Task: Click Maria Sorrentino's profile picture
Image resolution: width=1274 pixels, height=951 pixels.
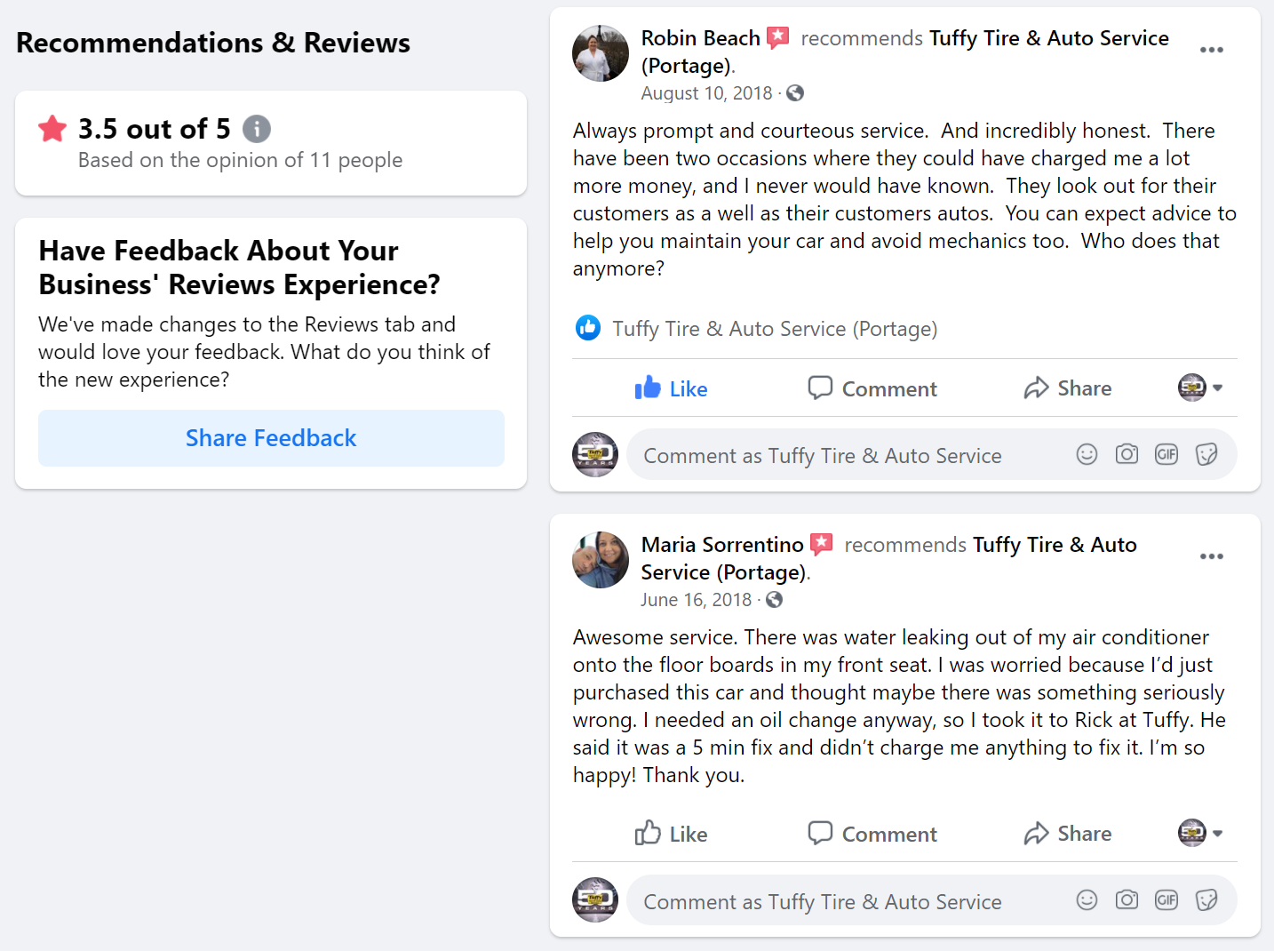Action: coord(601,560)
